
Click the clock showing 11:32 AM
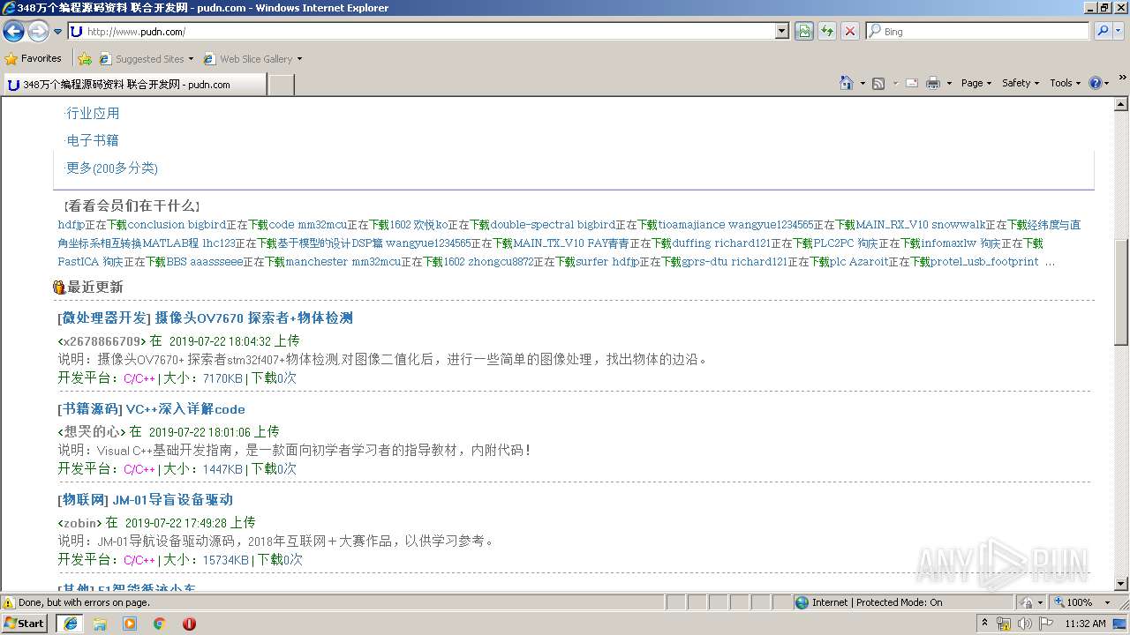pyautogui.click(x=1085, y=624)
